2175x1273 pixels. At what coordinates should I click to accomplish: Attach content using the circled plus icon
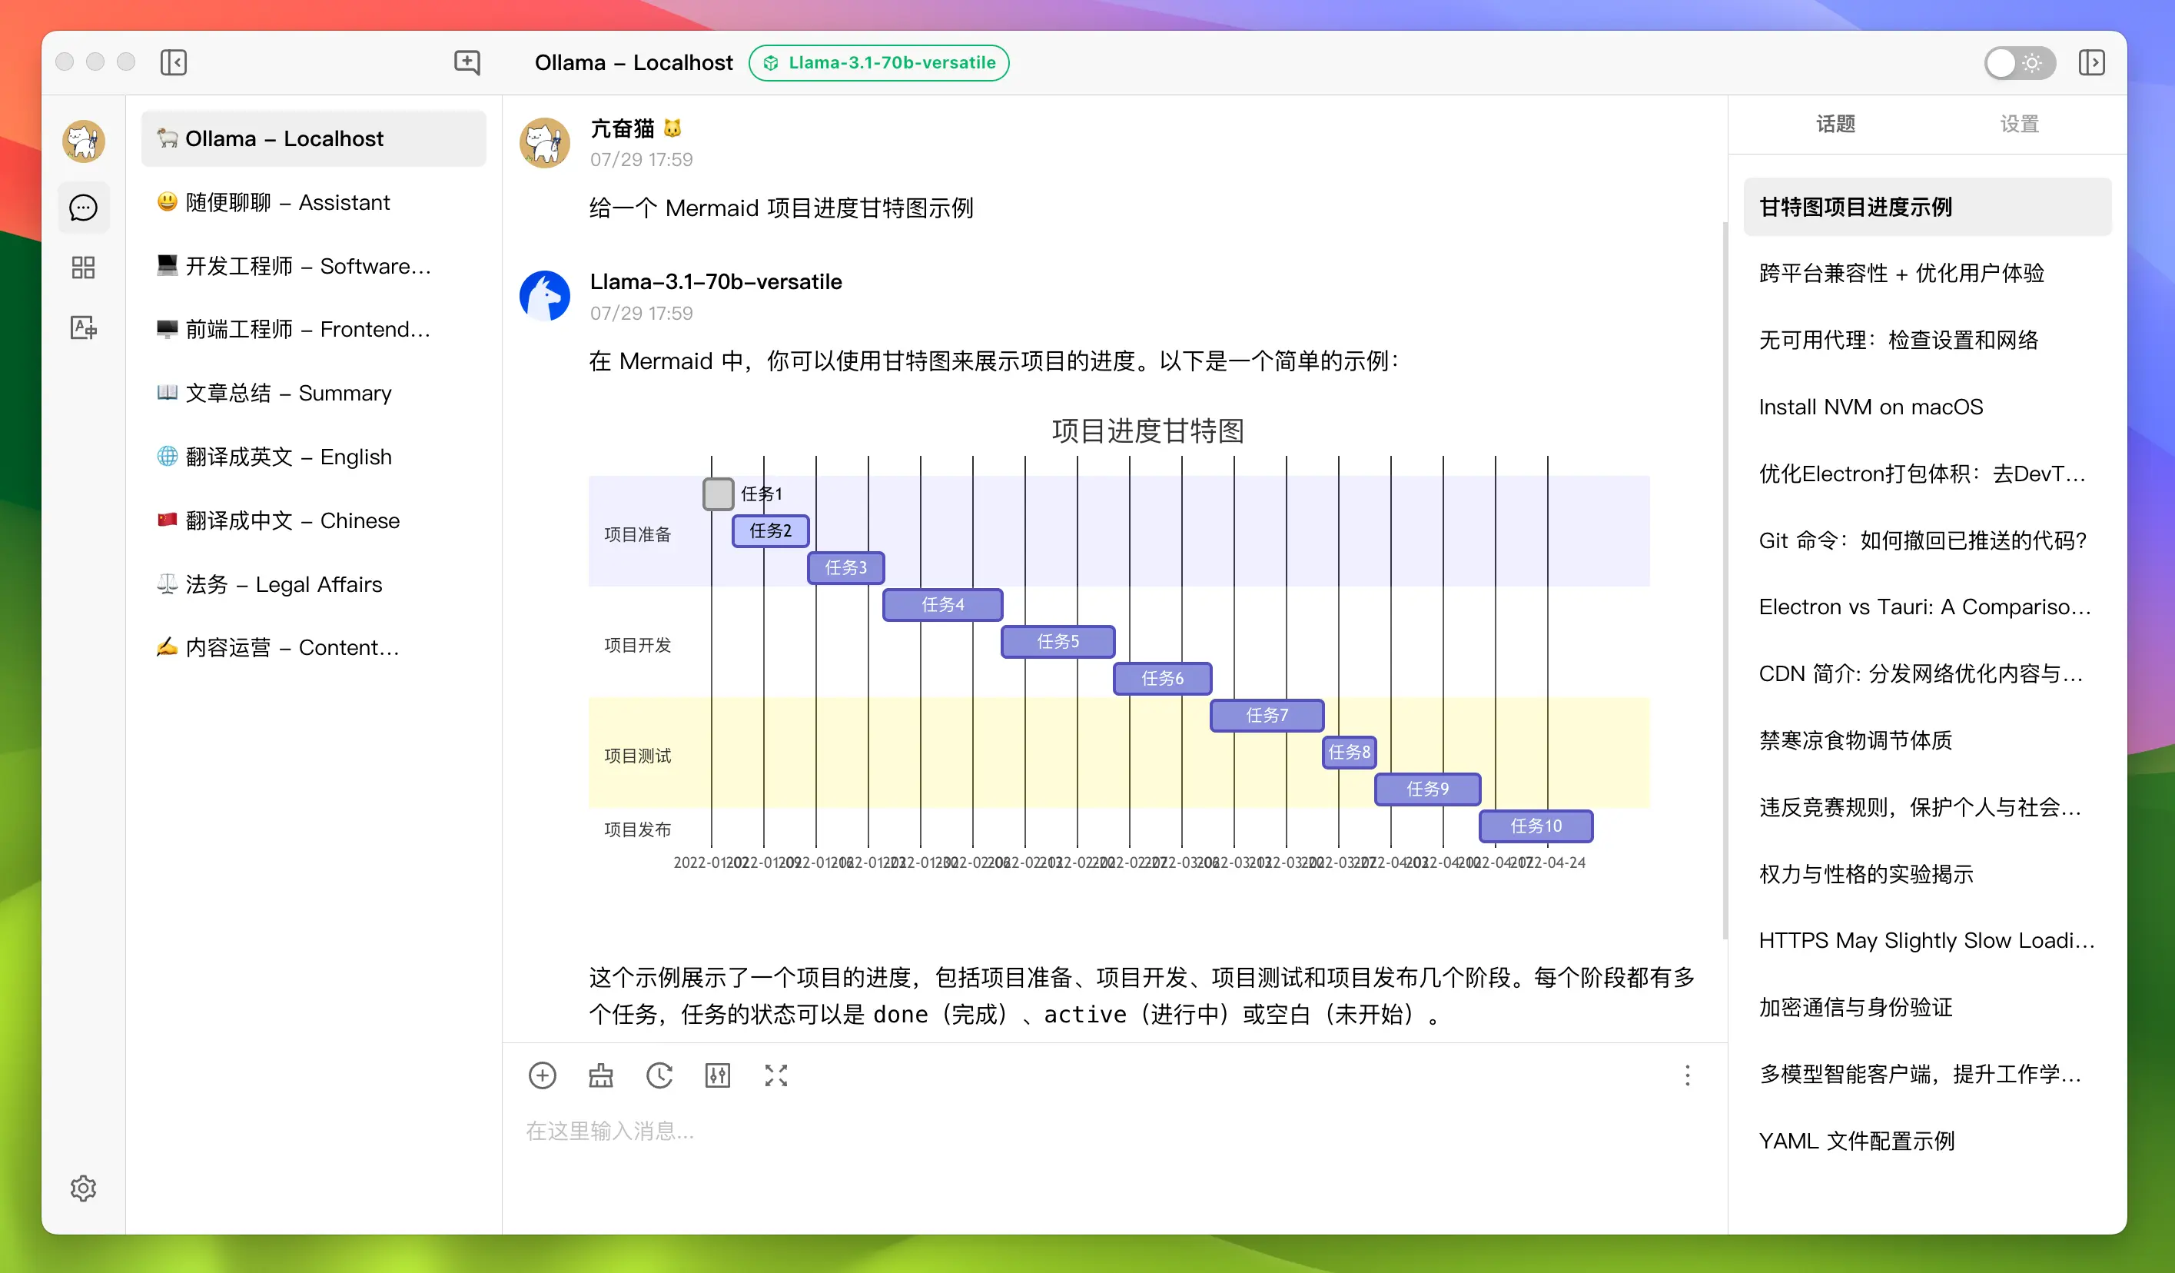pos(542,1075)
